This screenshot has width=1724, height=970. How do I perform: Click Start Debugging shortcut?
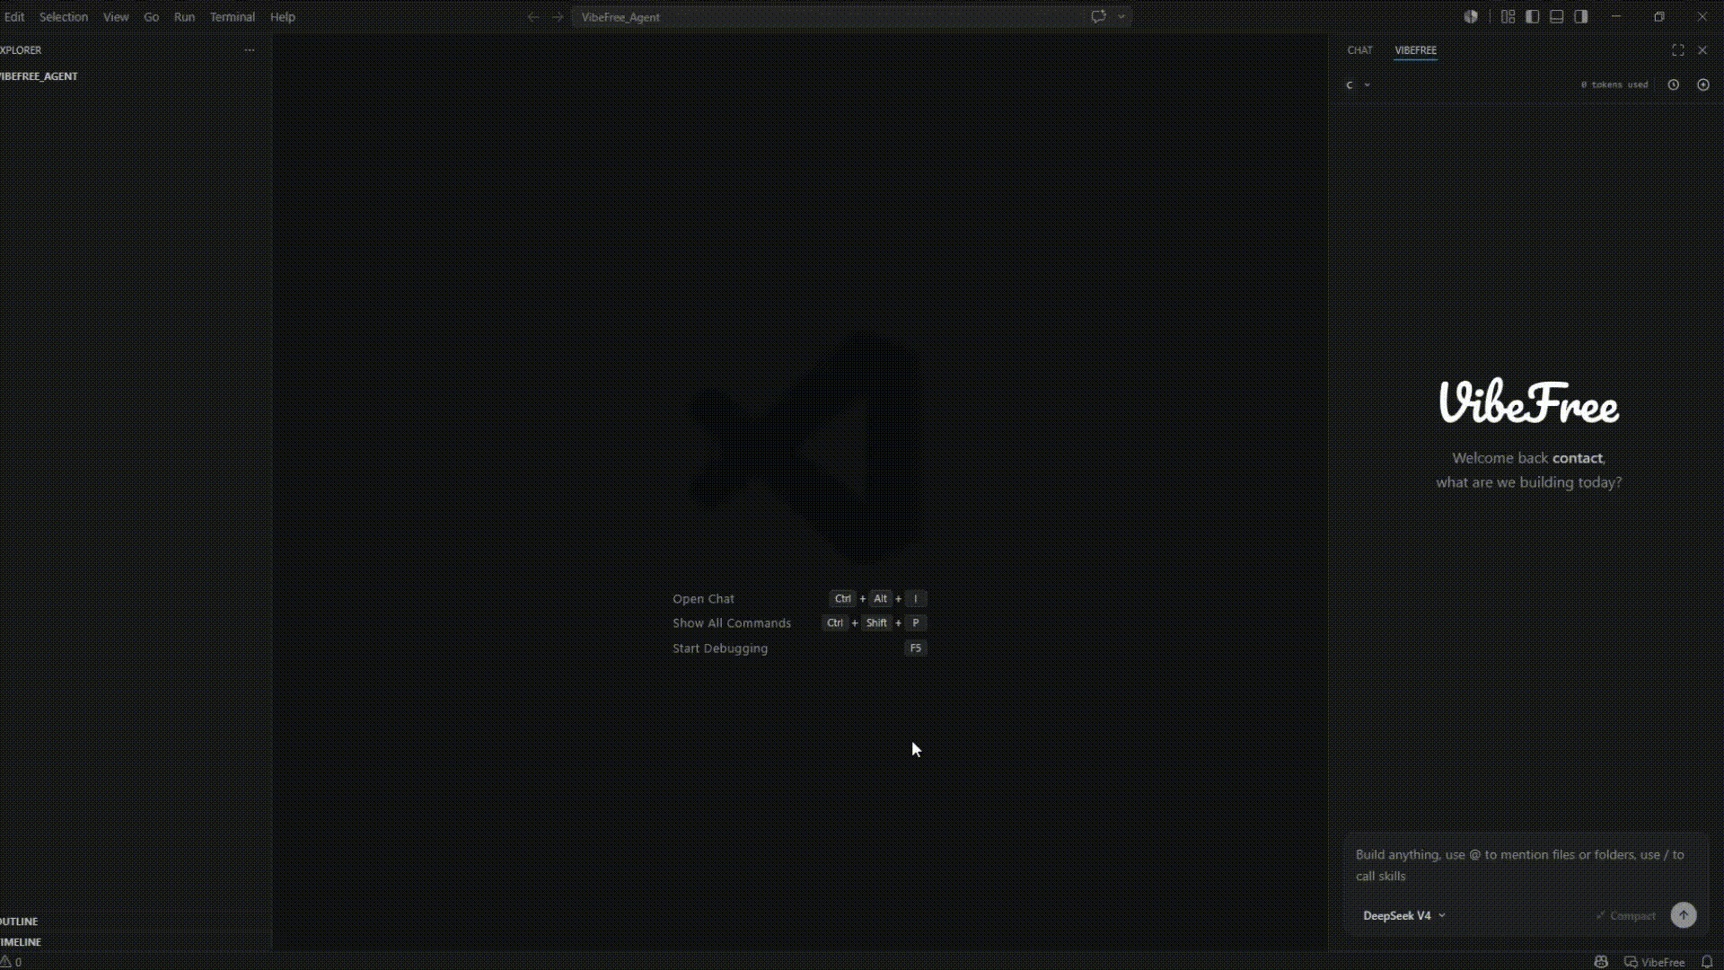(x=720, y=648)
